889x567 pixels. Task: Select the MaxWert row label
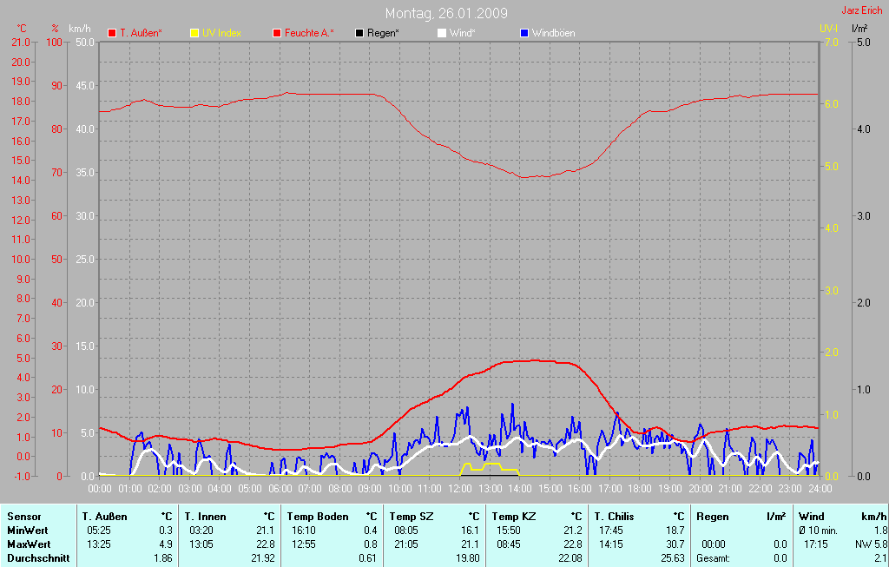point(28,544)
